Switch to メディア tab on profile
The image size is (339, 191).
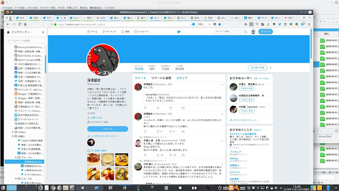coord(182,78)
